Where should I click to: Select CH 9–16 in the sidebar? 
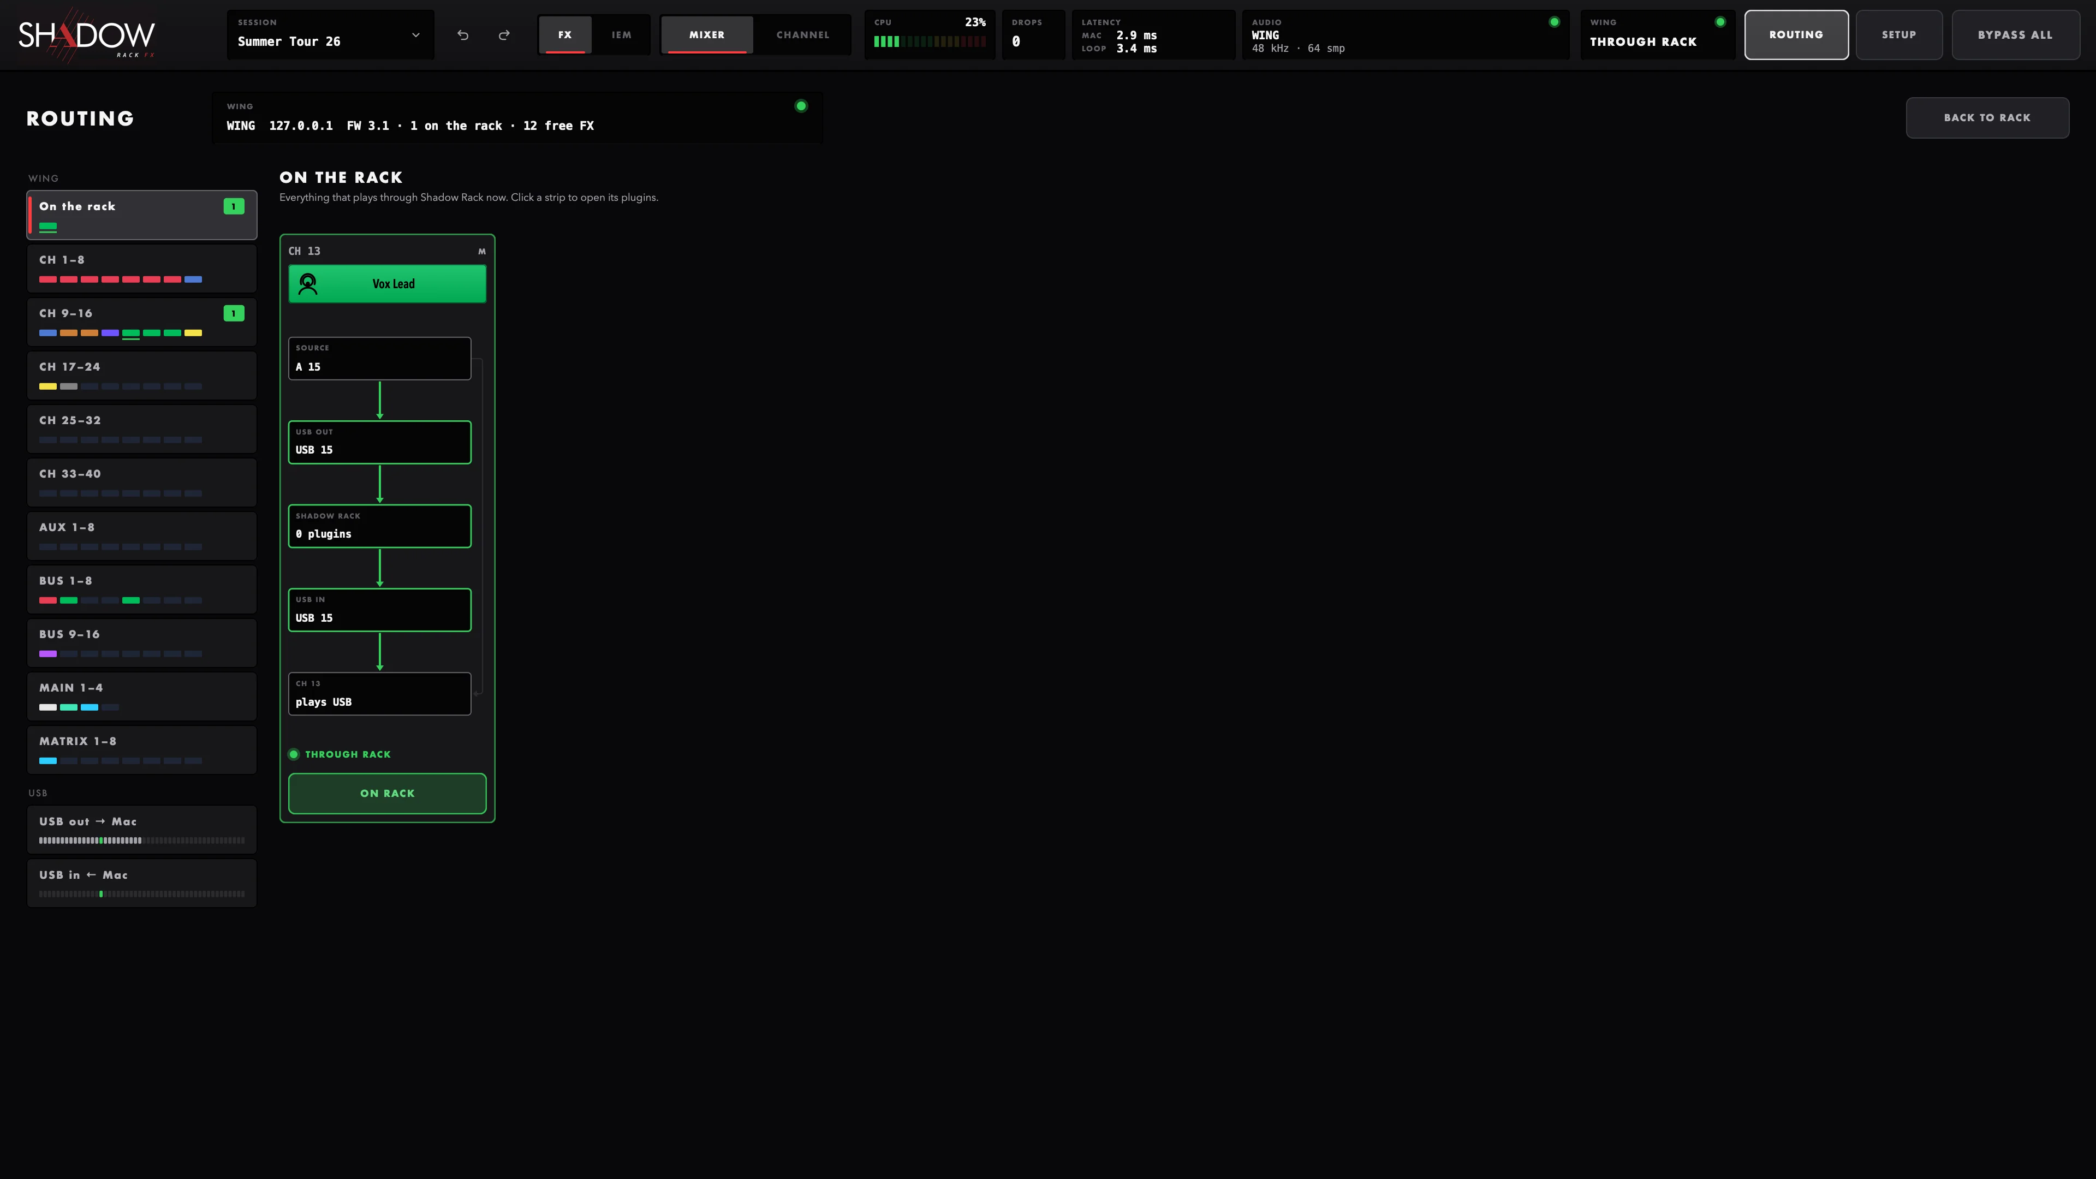point(141,322)
